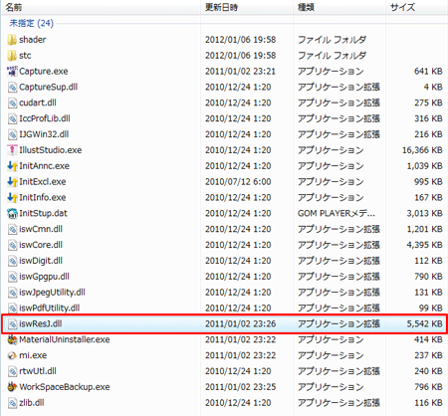Select the file name iswResJ.dll

[x=41, y=323]
